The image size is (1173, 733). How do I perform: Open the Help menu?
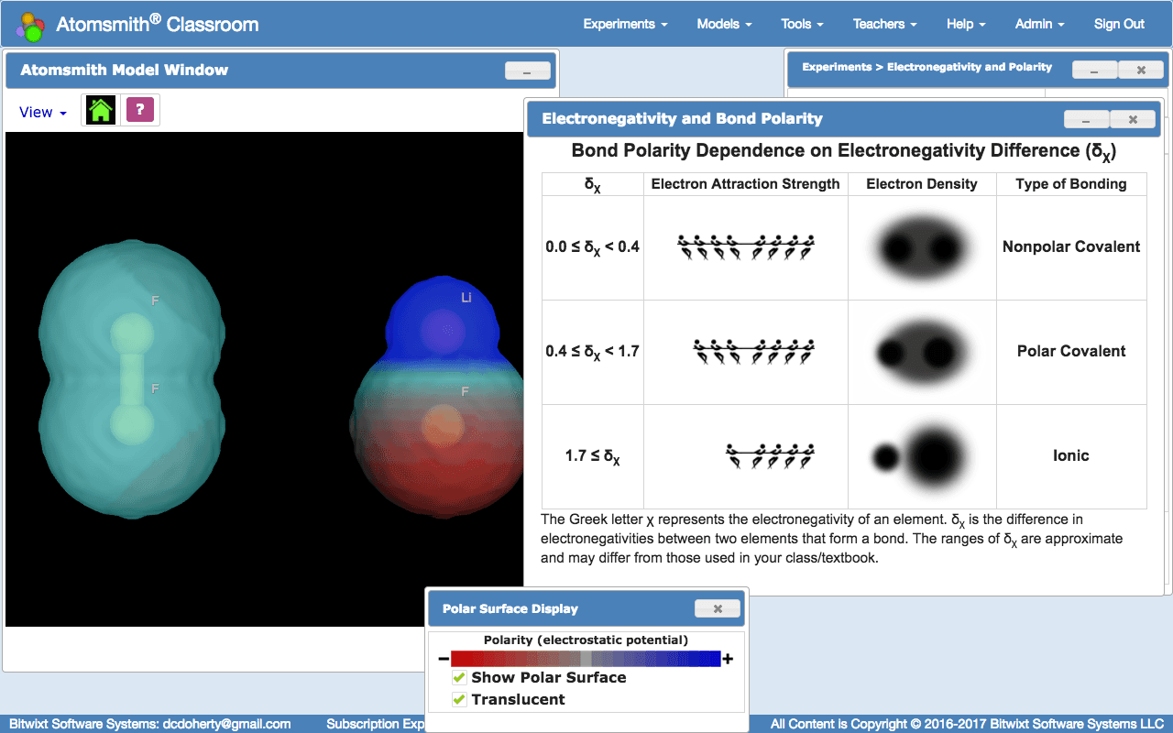[966, 24]
